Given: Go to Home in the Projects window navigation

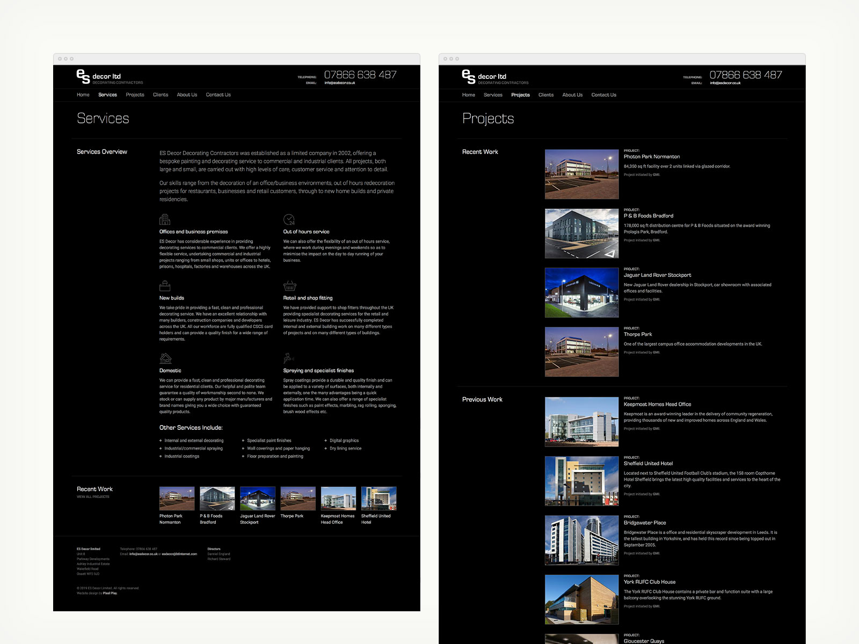Looking at the screenshot, I should point(469,95).
